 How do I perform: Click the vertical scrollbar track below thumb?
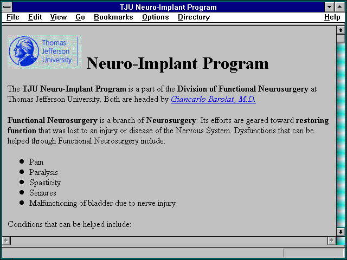(x=340, y=135)
